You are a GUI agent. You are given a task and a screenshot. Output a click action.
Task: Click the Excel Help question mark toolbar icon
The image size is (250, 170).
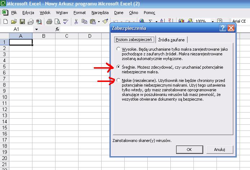(219, 21)
